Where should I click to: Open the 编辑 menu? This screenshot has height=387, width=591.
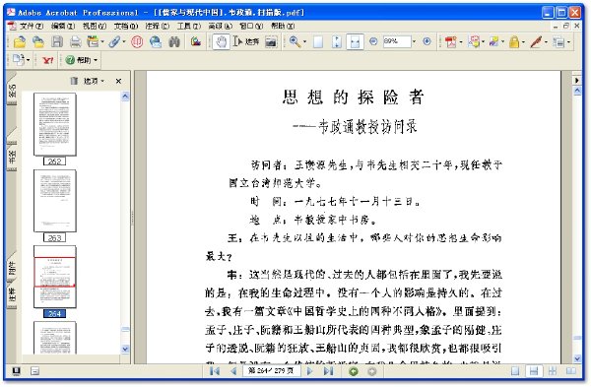tap(63, 26)
